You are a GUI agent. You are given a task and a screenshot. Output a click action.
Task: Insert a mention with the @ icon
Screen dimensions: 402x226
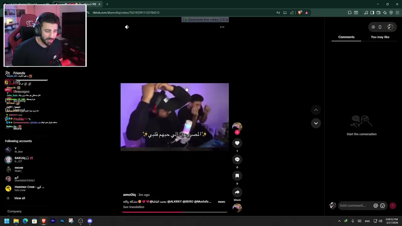pos(376,206)
